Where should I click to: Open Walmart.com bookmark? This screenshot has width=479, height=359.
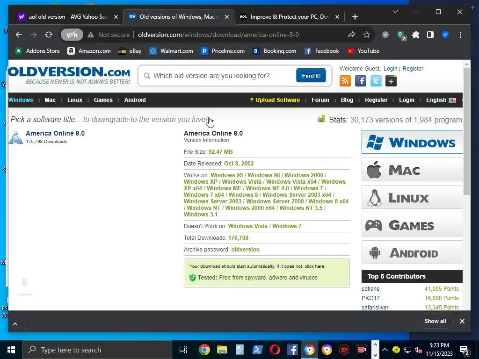point(171,51)
